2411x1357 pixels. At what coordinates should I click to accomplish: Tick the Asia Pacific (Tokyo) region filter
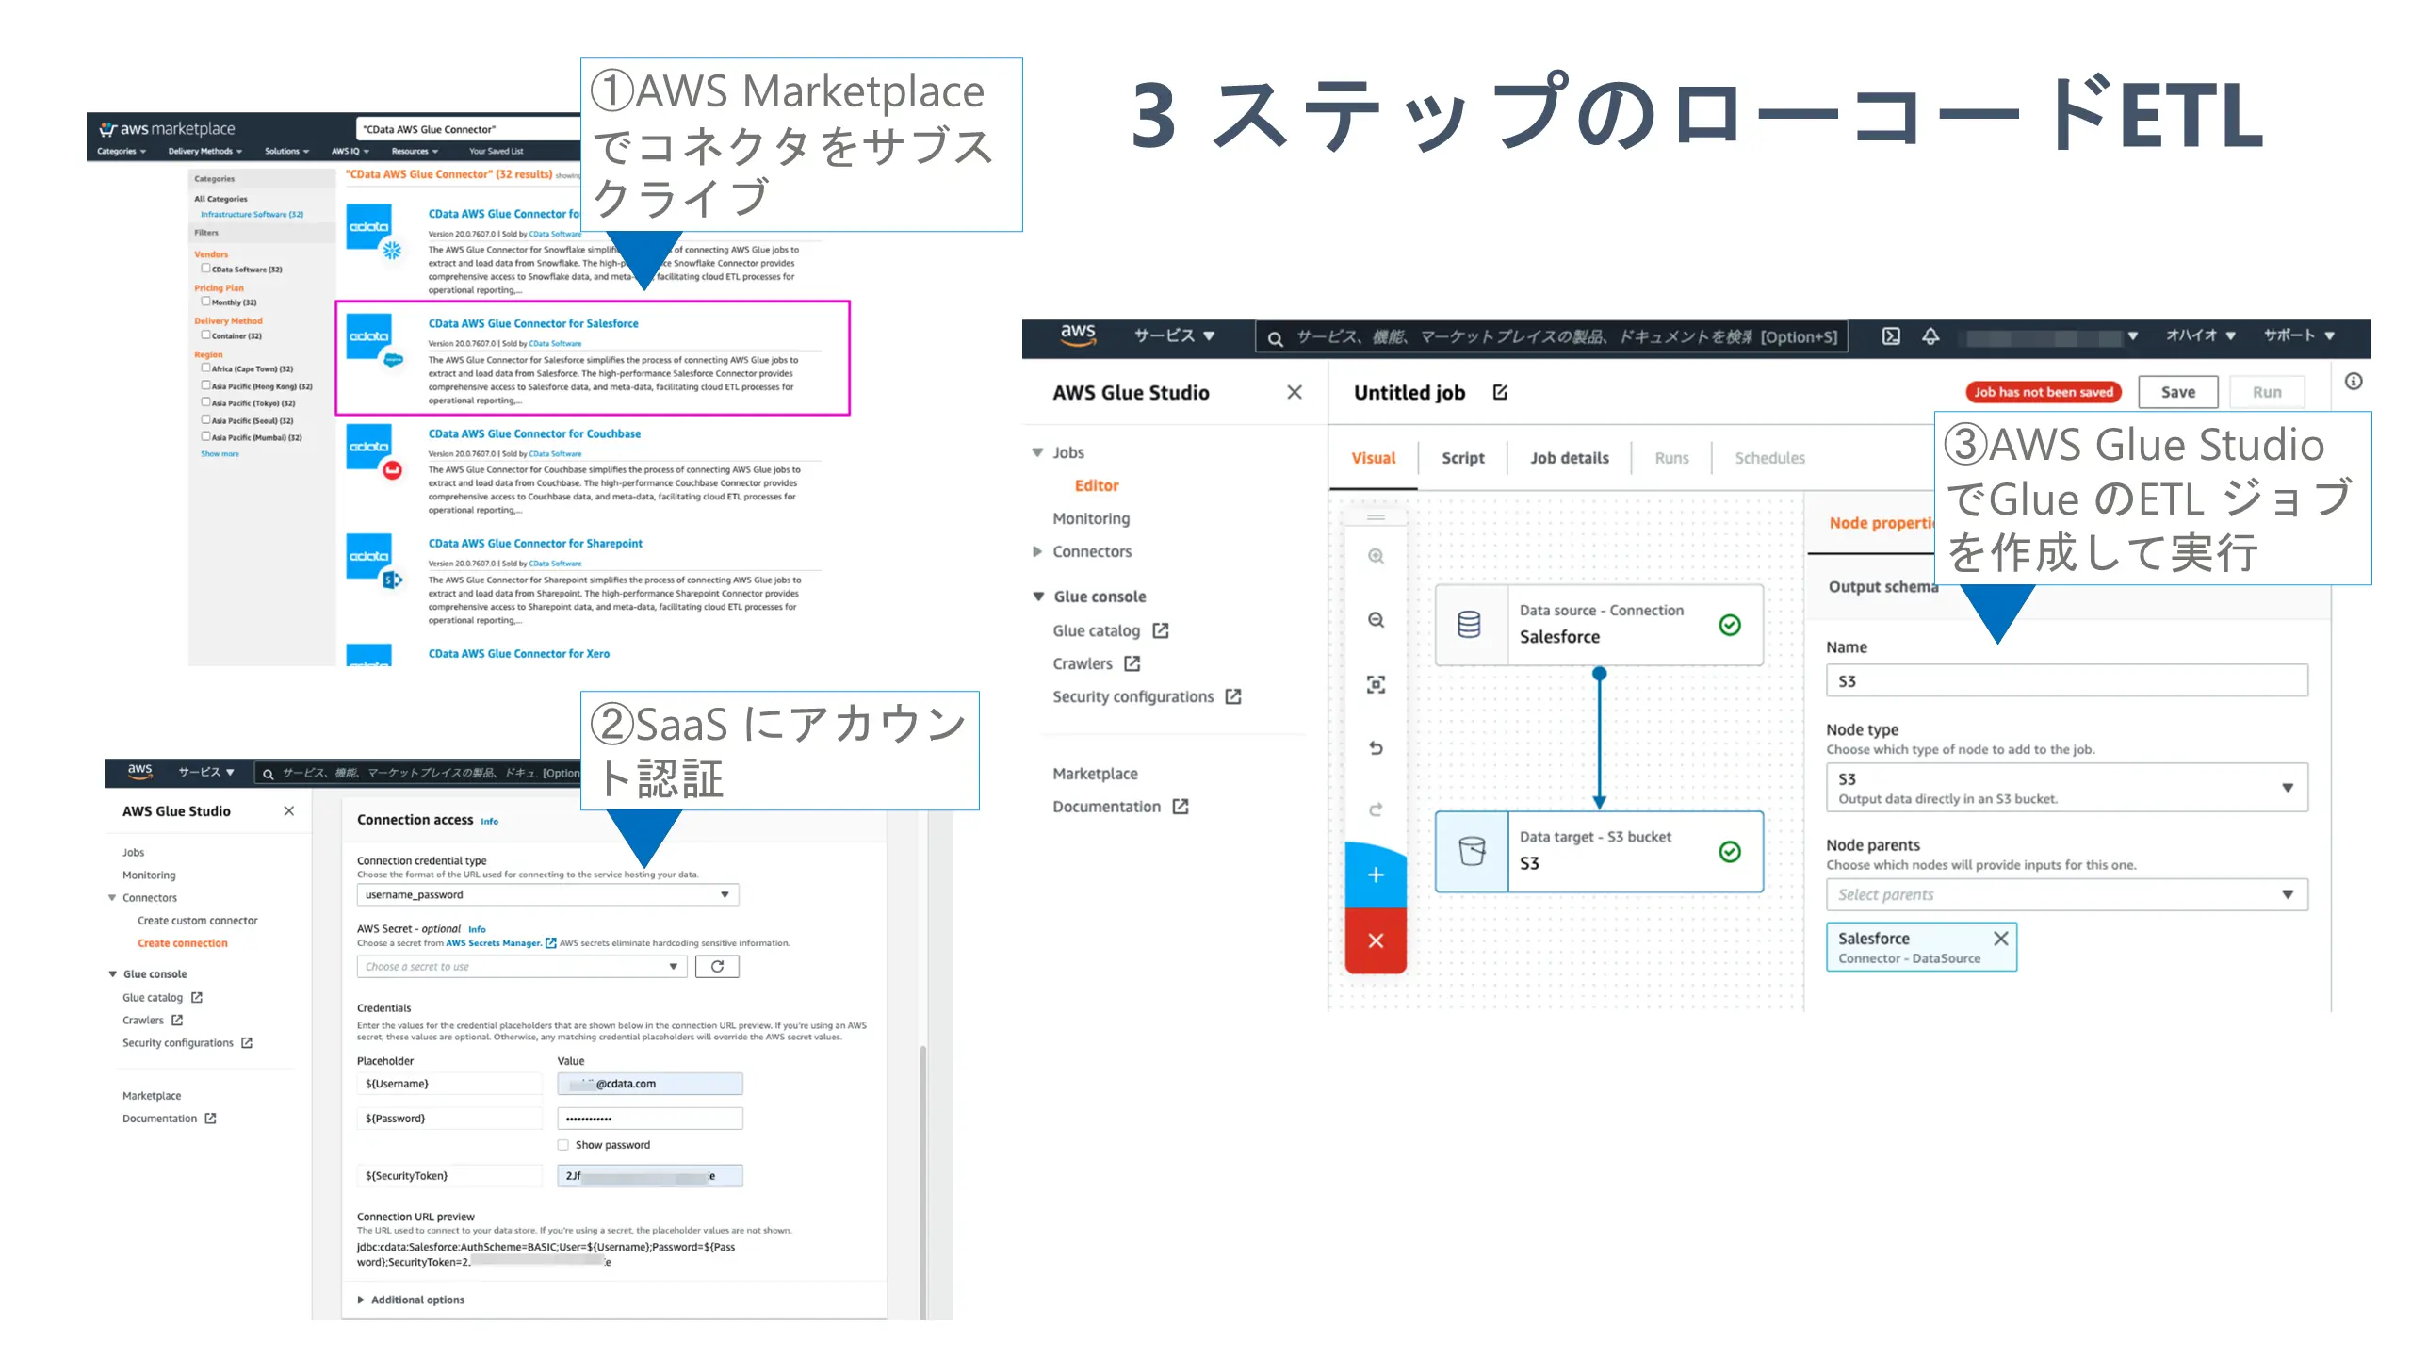point(205,402)
